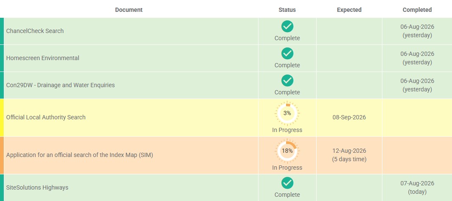
Task: Click the 08-Sep-2026 expected date
Action: [x=349, y=117]
